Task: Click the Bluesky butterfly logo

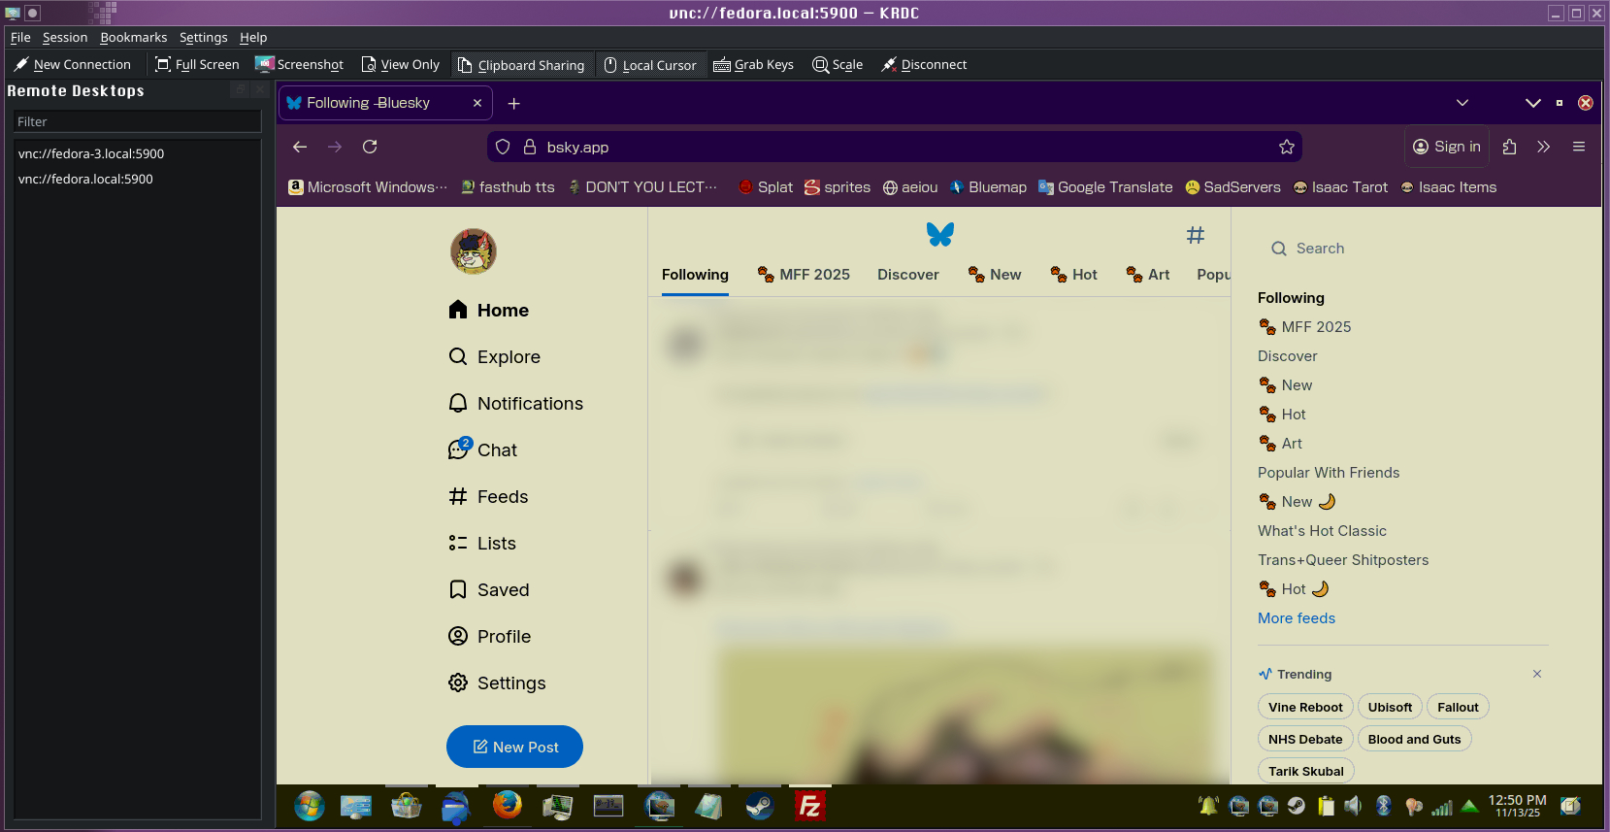Action: point(939,234)
